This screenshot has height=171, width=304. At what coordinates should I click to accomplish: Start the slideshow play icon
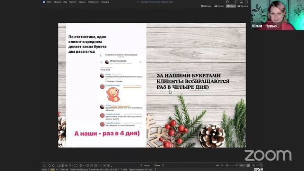pyautogui.click(x=104, y=165)
